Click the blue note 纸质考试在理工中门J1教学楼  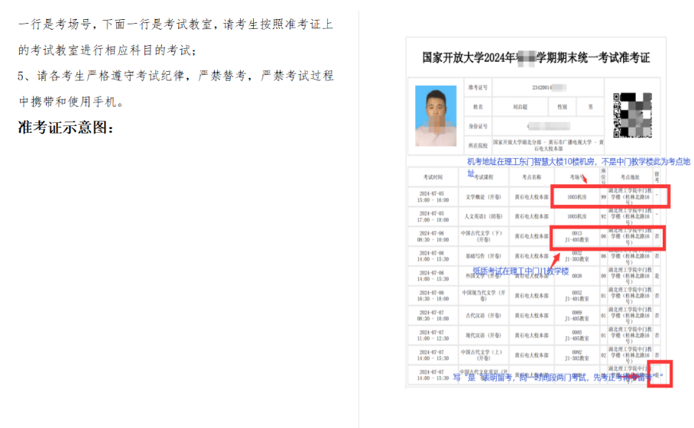(x=520, y=271)
